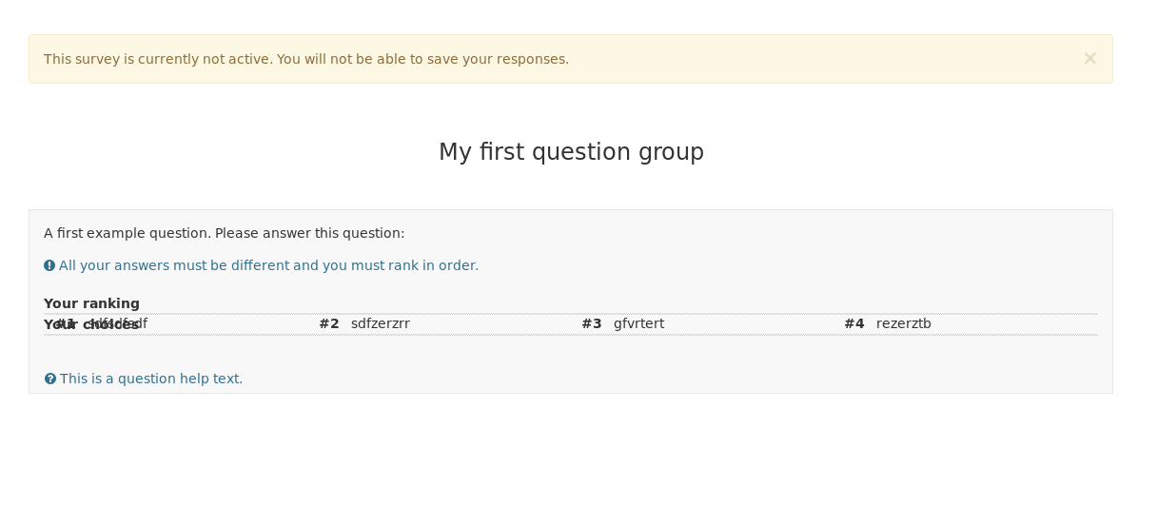The width and height of the screenshot is (1157, 506).
Task: Click the #3 rank number label
Action: click(x=592, y=324)
